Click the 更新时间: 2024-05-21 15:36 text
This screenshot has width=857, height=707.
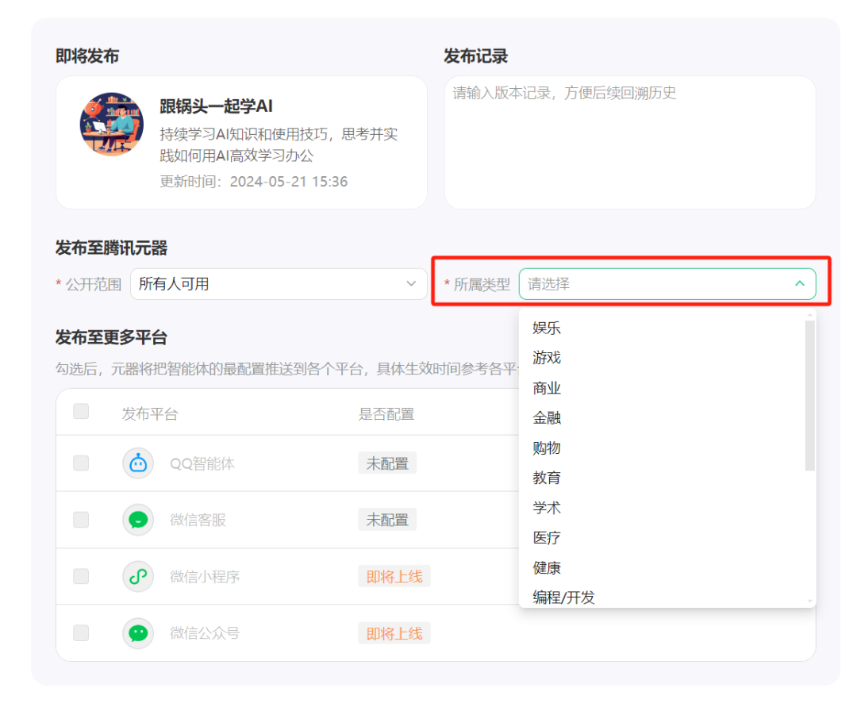click(x=254, y=182)
